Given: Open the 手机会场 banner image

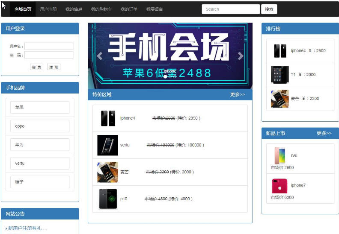Looking at the screenshot, I should click(x=170, y=56).
